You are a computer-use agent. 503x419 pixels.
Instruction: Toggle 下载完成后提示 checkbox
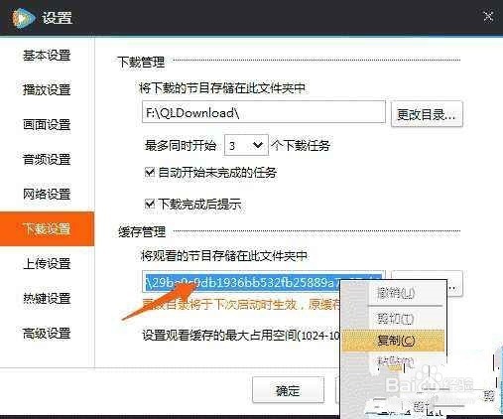pos(150,204)
